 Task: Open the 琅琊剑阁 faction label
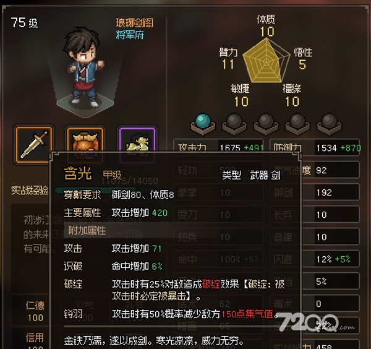tap(134, 23)
